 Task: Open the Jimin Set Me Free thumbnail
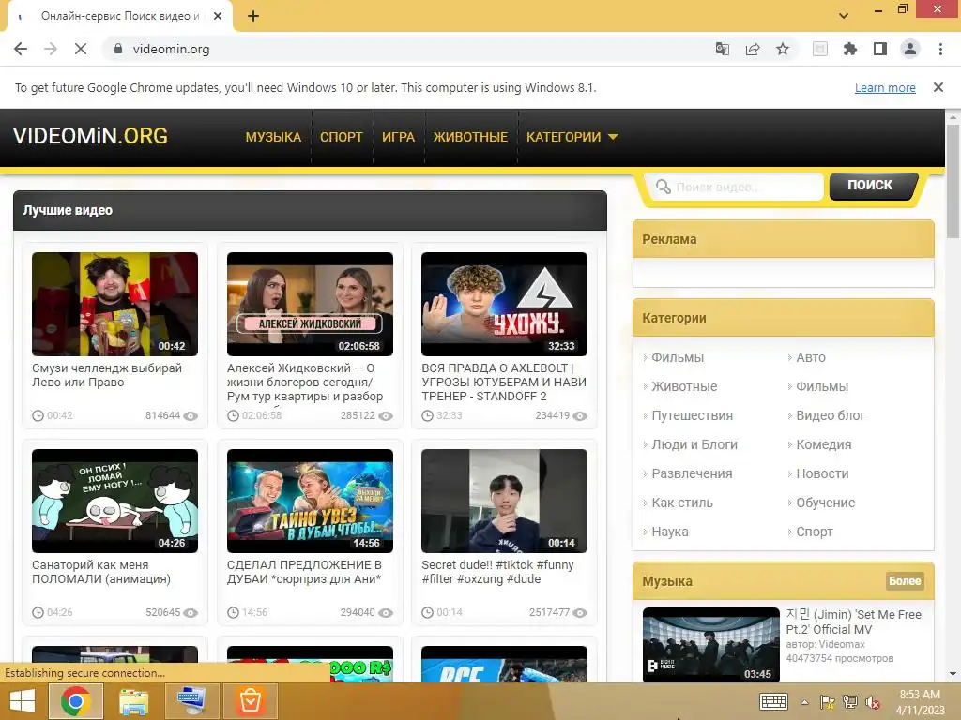[x=711, y=645]
